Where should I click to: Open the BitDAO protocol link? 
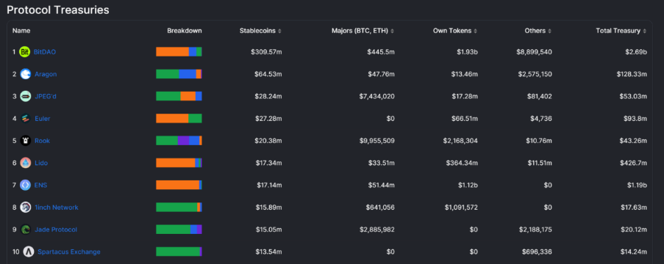(x=45, y=52)
